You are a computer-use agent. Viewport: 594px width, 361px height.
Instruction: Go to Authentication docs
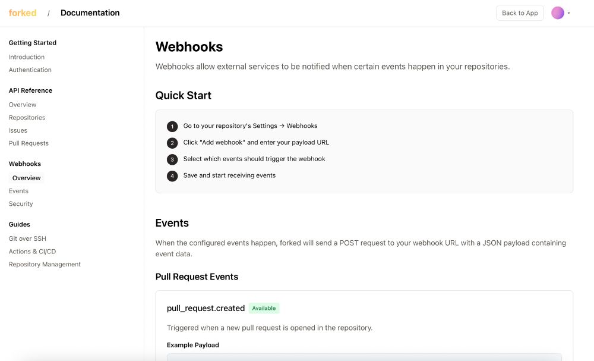tap(30, 70)
